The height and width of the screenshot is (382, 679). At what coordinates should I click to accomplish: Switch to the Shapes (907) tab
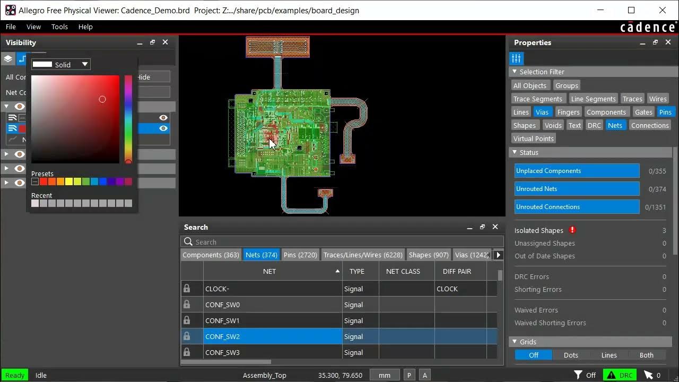pyautogui.click(x=429, y=255)
